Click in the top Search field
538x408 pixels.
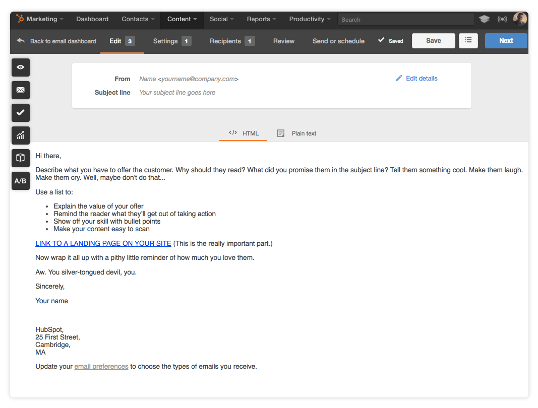pos(406,20)
